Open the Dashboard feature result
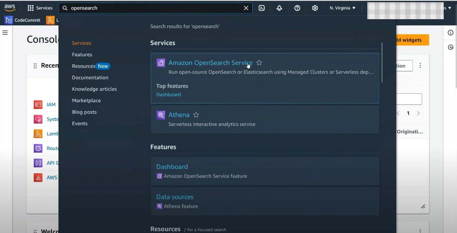The image size is (457, 233). (172, 166)
